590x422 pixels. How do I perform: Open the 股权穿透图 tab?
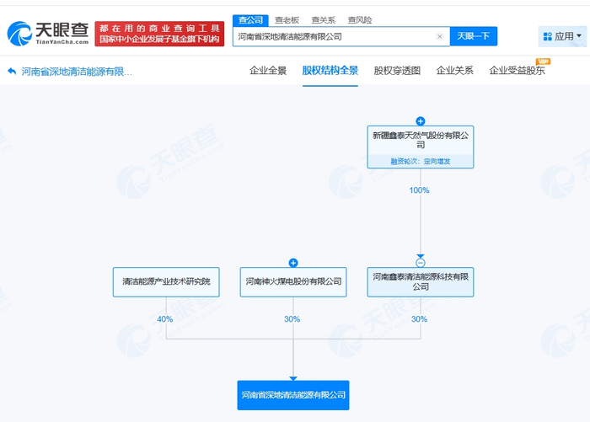click(397, 71)
